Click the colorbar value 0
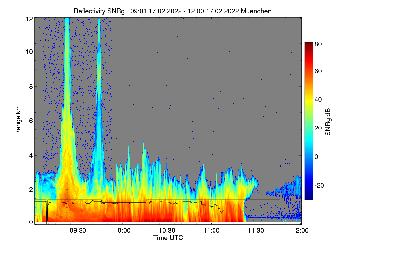 point(316,156)
